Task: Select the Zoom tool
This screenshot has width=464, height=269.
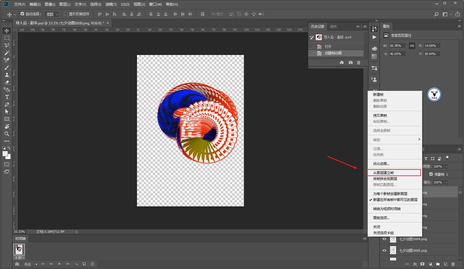Action: (x=7, y=134)
